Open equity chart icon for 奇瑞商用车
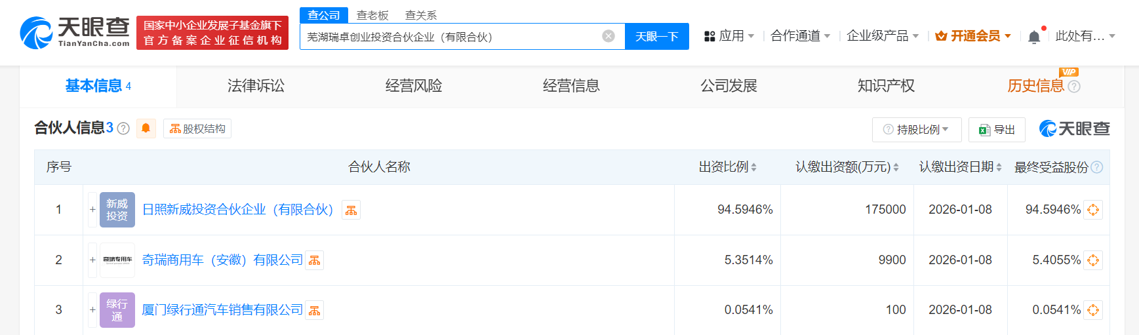1139x335 pixels. tap(315, 260)
